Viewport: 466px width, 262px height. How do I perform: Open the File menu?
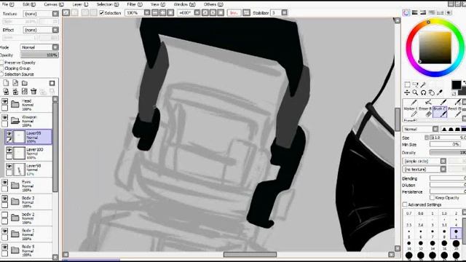[x=8, y=4]
